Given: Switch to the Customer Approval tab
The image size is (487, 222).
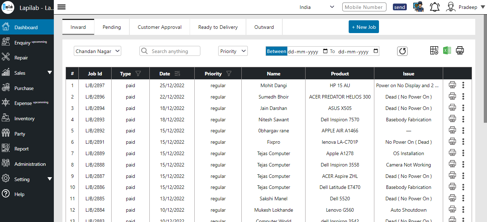Looking at the screenshot, I should tap(159, 27).
